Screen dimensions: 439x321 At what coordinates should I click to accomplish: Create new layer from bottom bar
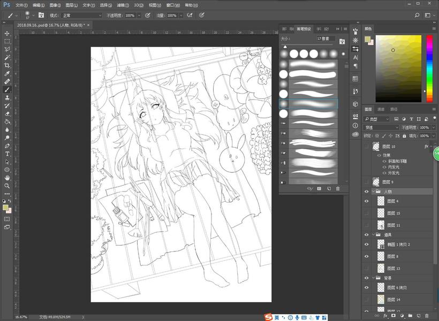[x=419, y=316]
